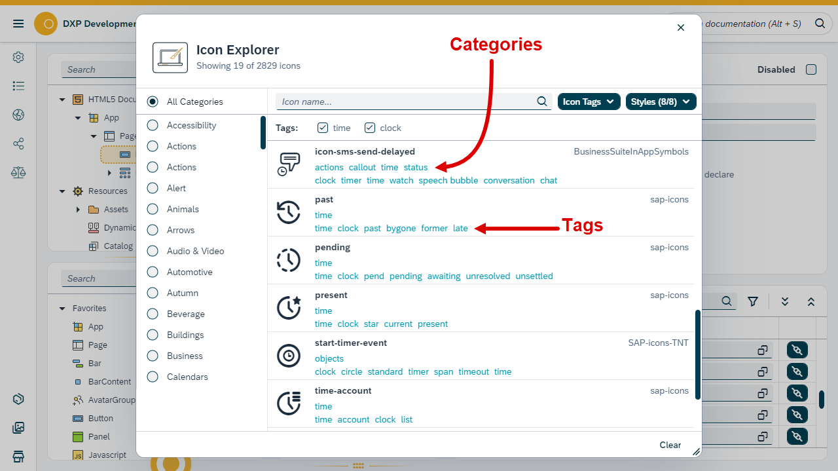Click the callout category link
The width and height of the screenshot is (838, 471).
[x=362, y=167]
